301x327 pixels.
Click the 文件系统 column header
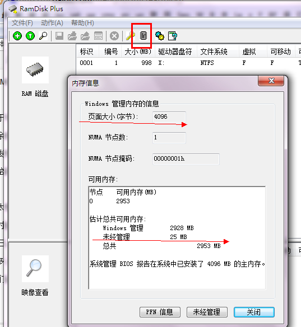pos(218,52)
